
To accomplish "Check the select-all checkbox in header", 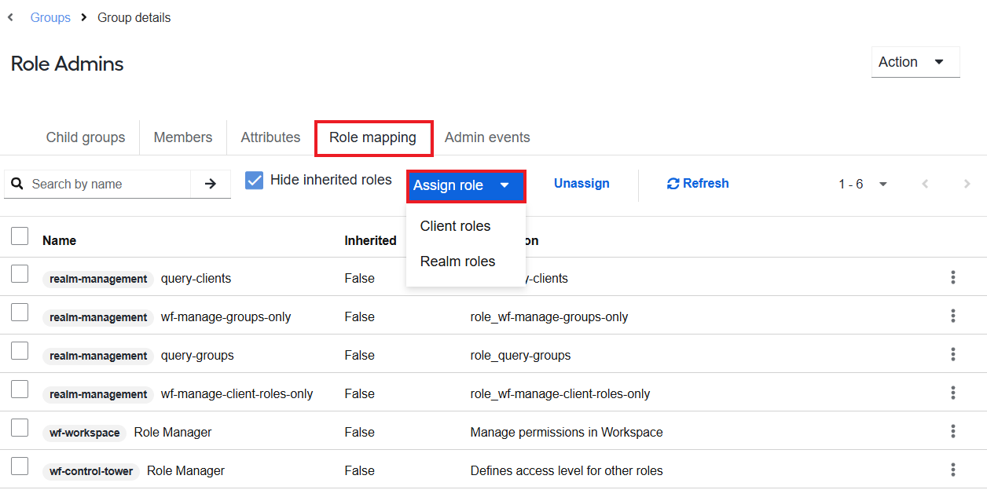I will 20,236.
